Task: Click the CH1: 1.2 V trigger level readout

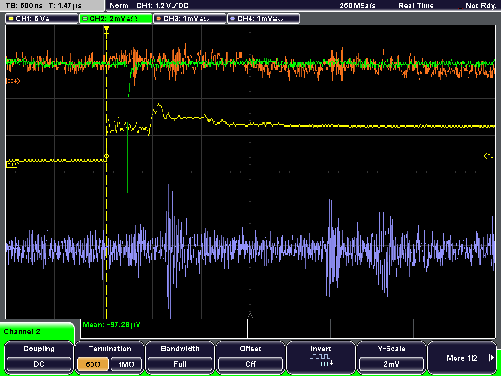Action: [x=162, y=6]
